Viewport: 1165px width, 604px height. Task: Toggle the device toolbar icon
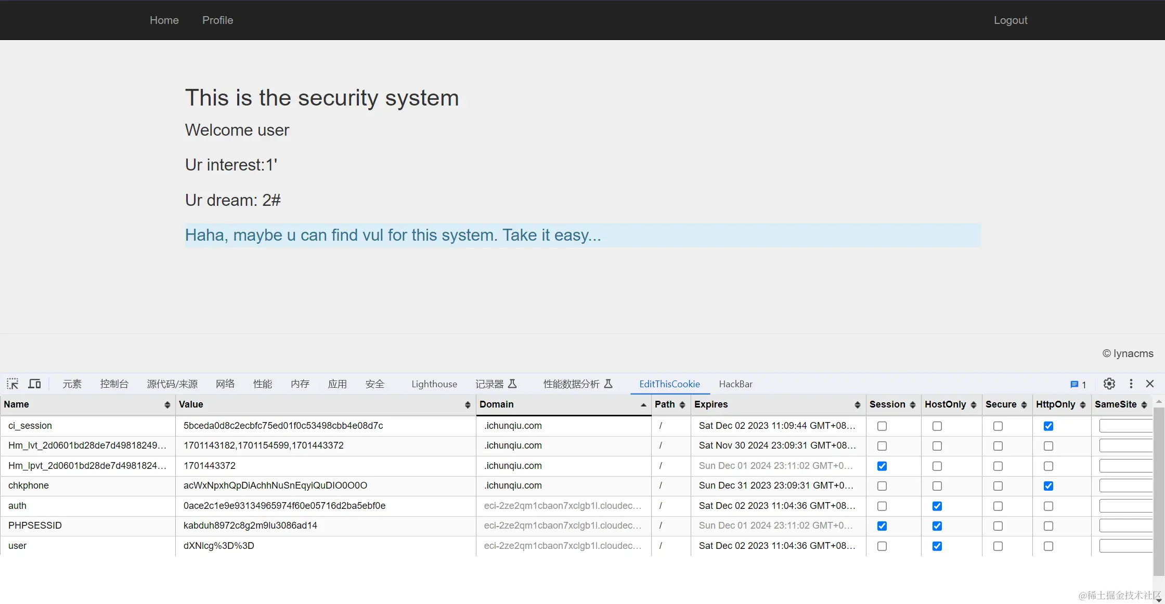[x=34, y=384]
